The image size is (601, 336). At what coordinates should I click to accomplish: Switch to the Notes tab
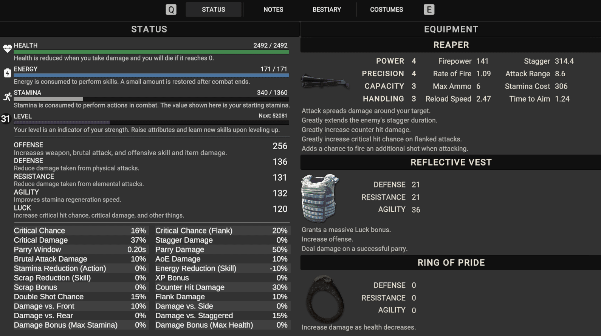[273, 9]
